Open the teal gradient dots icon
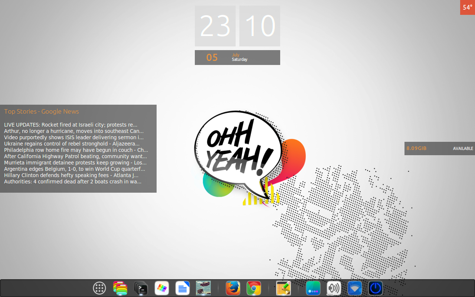Viewport: 475px width, 297px height. pyautogui.click(x=313, y=288)
